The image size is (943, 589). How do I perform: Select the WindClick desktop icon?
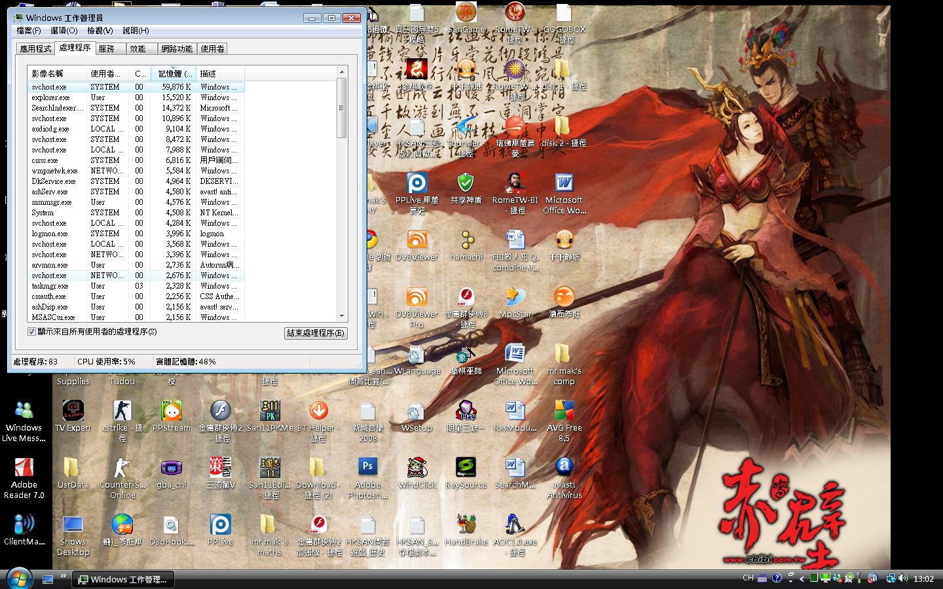tap(417, 473)
